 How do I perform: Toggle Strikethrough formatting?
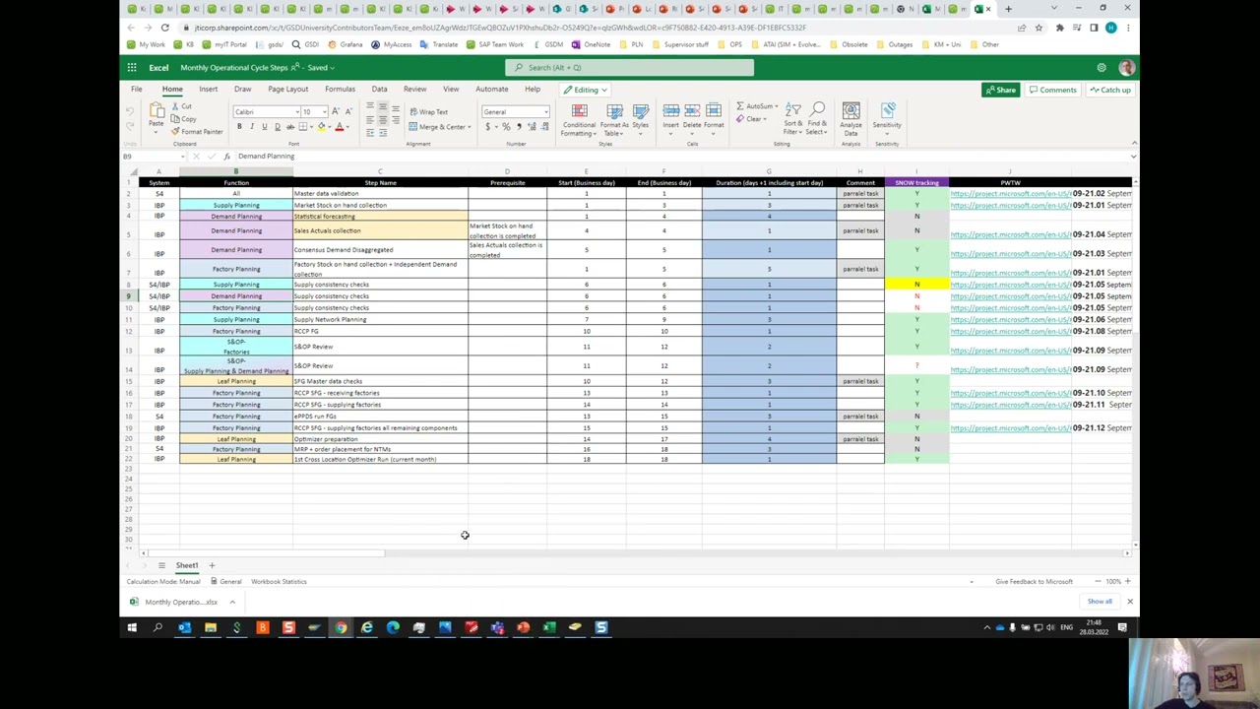[290, 127]
